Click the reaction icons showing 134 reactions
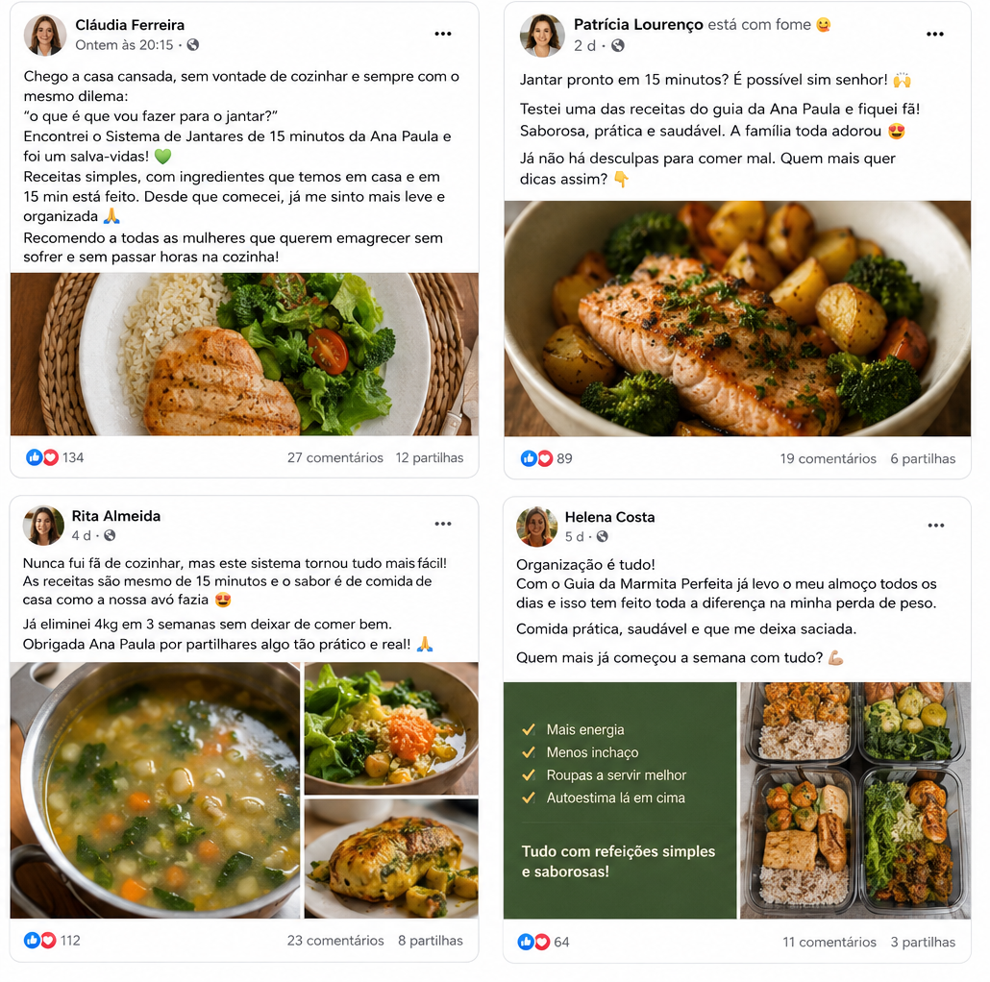Image resolution: width=990 pixels, height=982 pixels. [42, 457]
